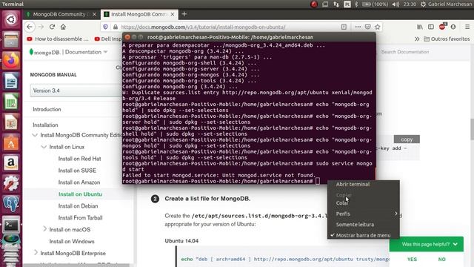Open Firefox from the launcher dock
This screenshot has height=267, width=474.
(x=11, y=61)
